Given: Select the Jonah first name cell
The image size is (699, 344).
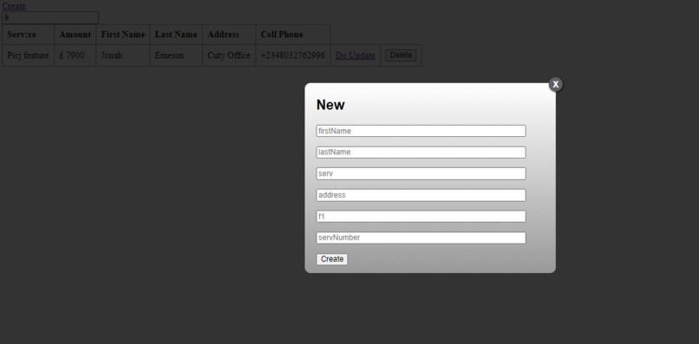Looking at the screenshot, I should point(122,55).
